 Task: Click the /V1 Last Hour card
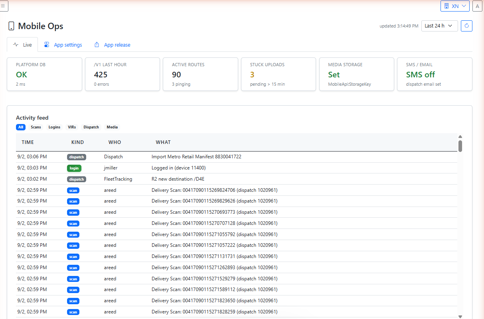click(x=122, y=74)
